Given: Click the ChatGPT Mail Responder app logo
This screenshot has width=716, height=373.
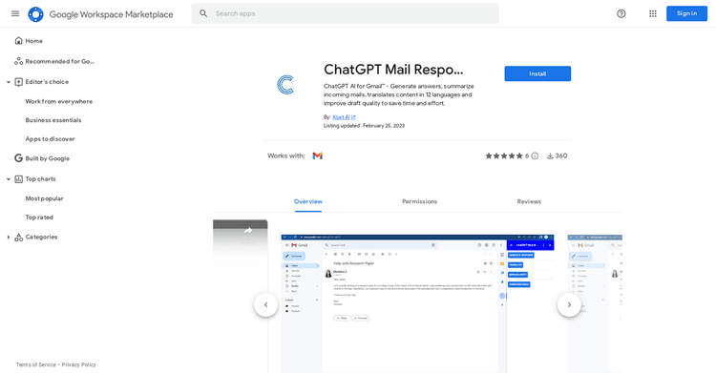Looking at the screenshot, I should coord(285,85).
